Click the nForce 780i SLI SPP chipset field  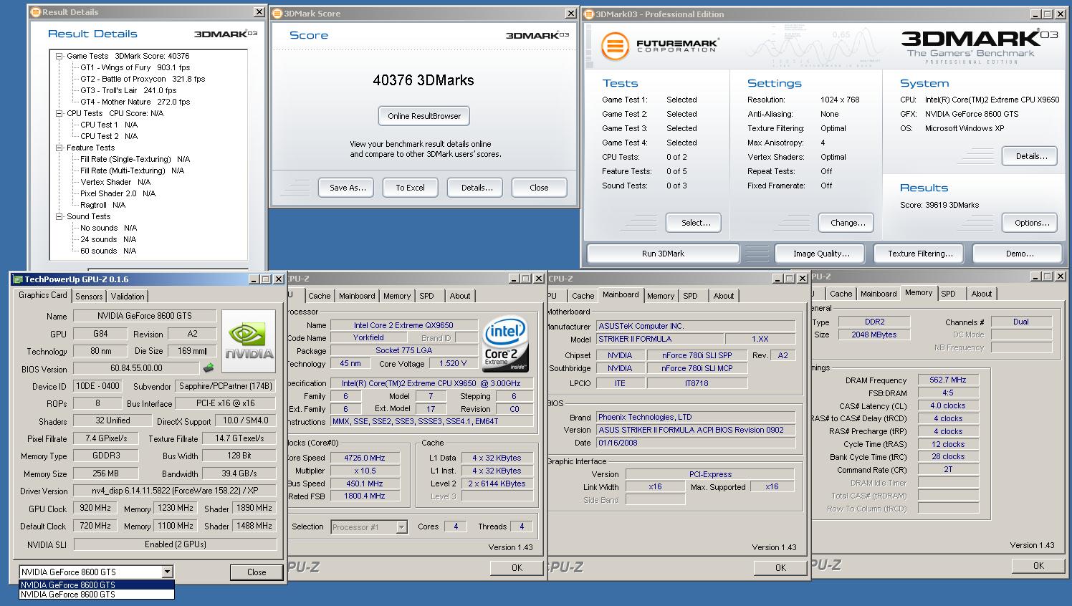(697, 355)
